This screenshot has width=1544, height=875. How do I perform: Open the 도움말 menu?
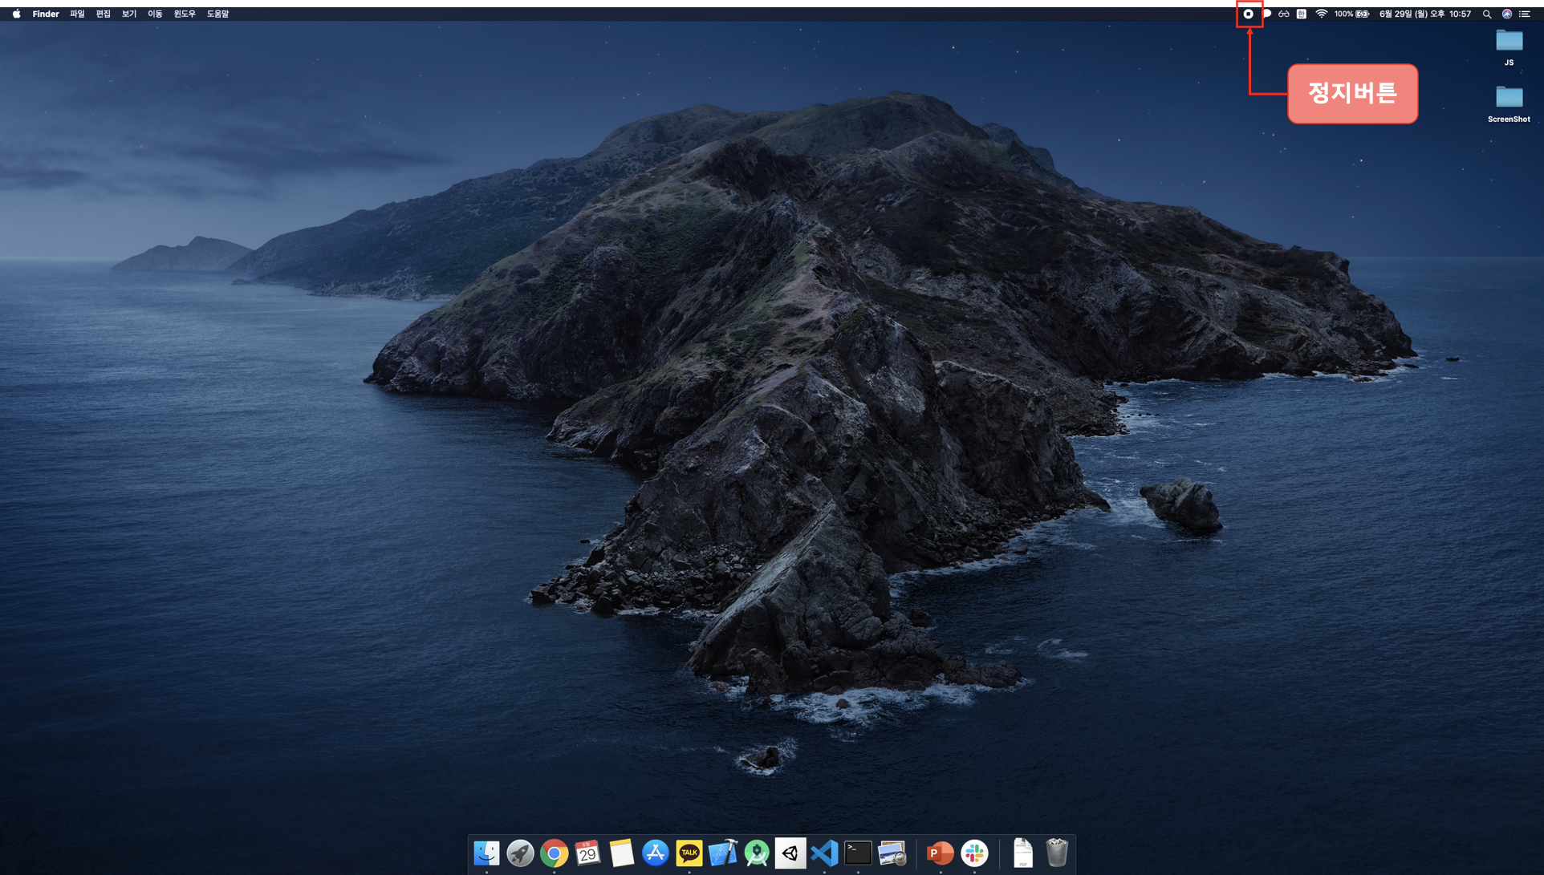coord(217,14)
